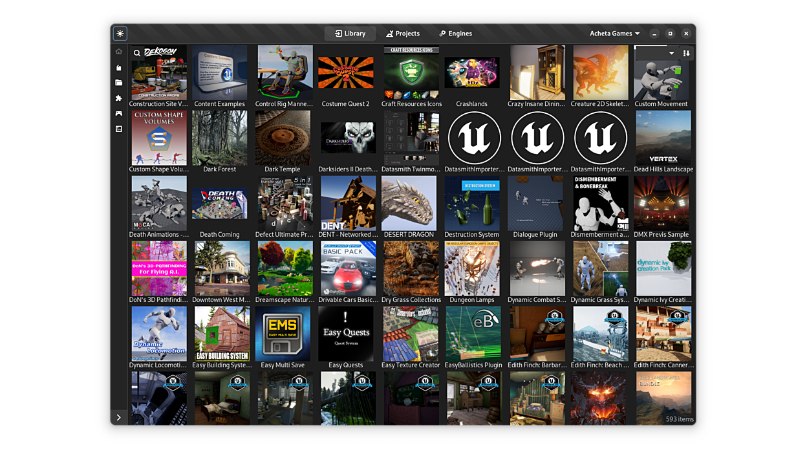This screenshot has width=807, height=454.
Task: Toggle the light/dark theme sun icon
Action: tap(120, 34)
